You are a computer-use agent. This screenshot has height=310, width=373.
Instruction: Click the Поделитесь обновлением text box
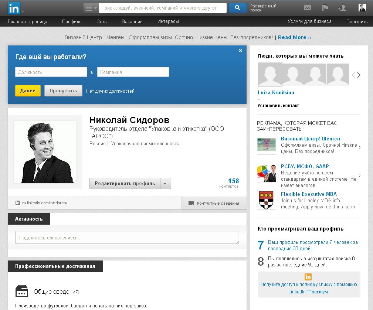tap(127, 238)
